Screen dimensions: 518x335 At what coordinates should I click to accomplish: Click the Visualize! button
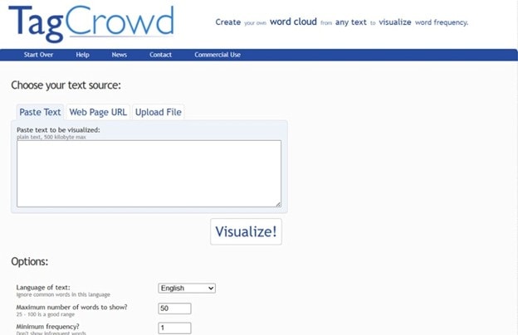(246, 231)
